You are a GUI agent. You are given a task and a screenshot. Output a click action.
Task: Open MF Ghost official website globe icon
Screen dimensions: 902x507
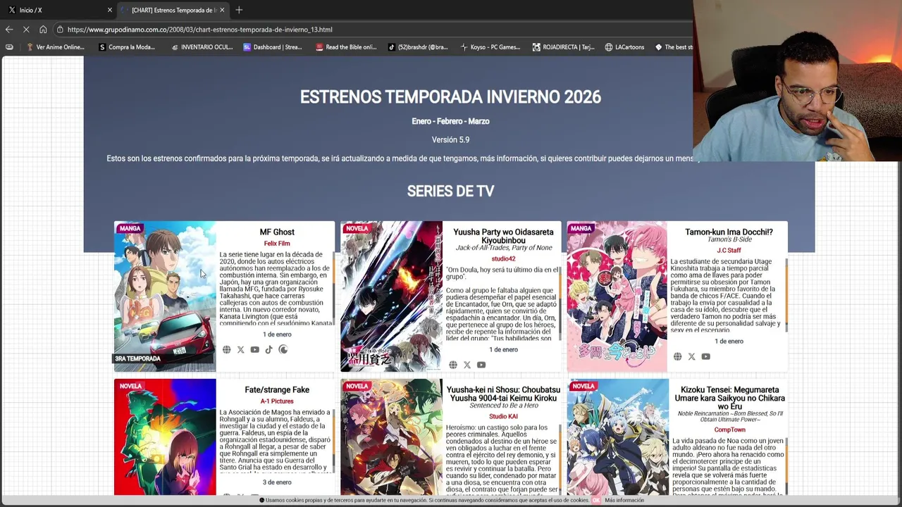(x=227, y=350)
